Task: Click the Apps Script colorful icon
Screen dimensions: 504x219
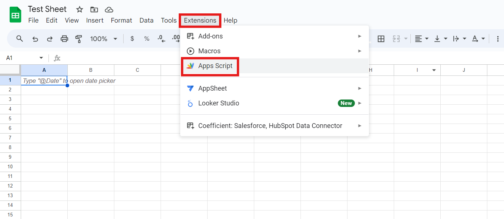Action: click(190, 66)
